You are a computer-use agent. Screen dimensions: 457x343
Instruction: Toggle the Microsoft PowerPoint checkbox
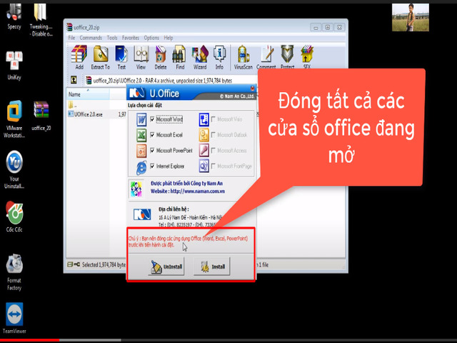click(152, 150)
